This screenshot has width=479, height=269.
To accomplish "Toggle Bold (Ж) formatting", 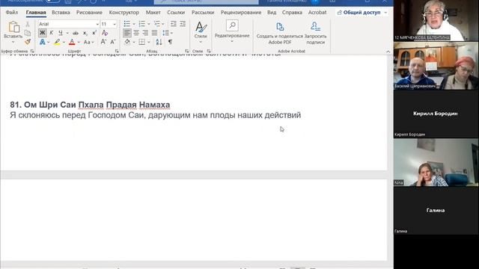I will 43,33.
